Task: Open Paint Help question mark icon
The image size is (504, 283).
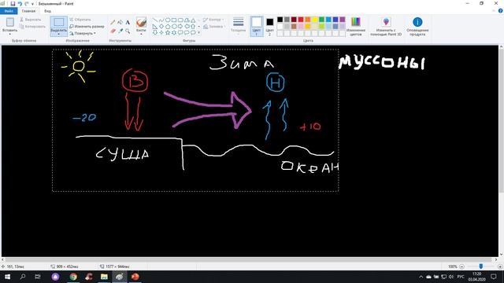Action: tap(501, 10)
